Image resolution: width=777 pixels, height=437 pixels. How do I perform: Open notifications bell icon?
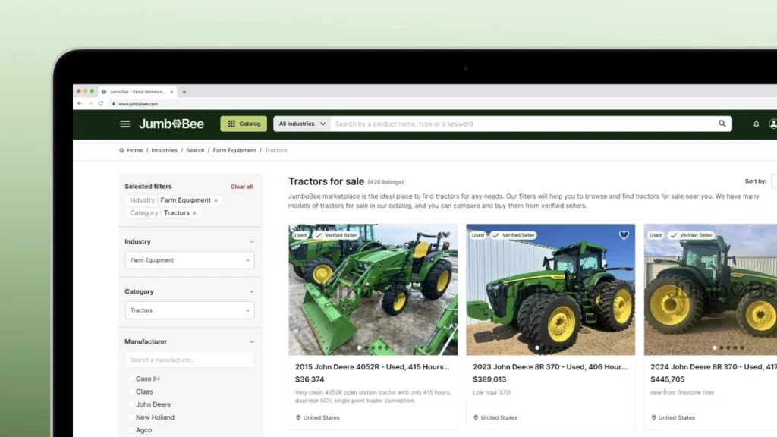(x=756, y=124)
